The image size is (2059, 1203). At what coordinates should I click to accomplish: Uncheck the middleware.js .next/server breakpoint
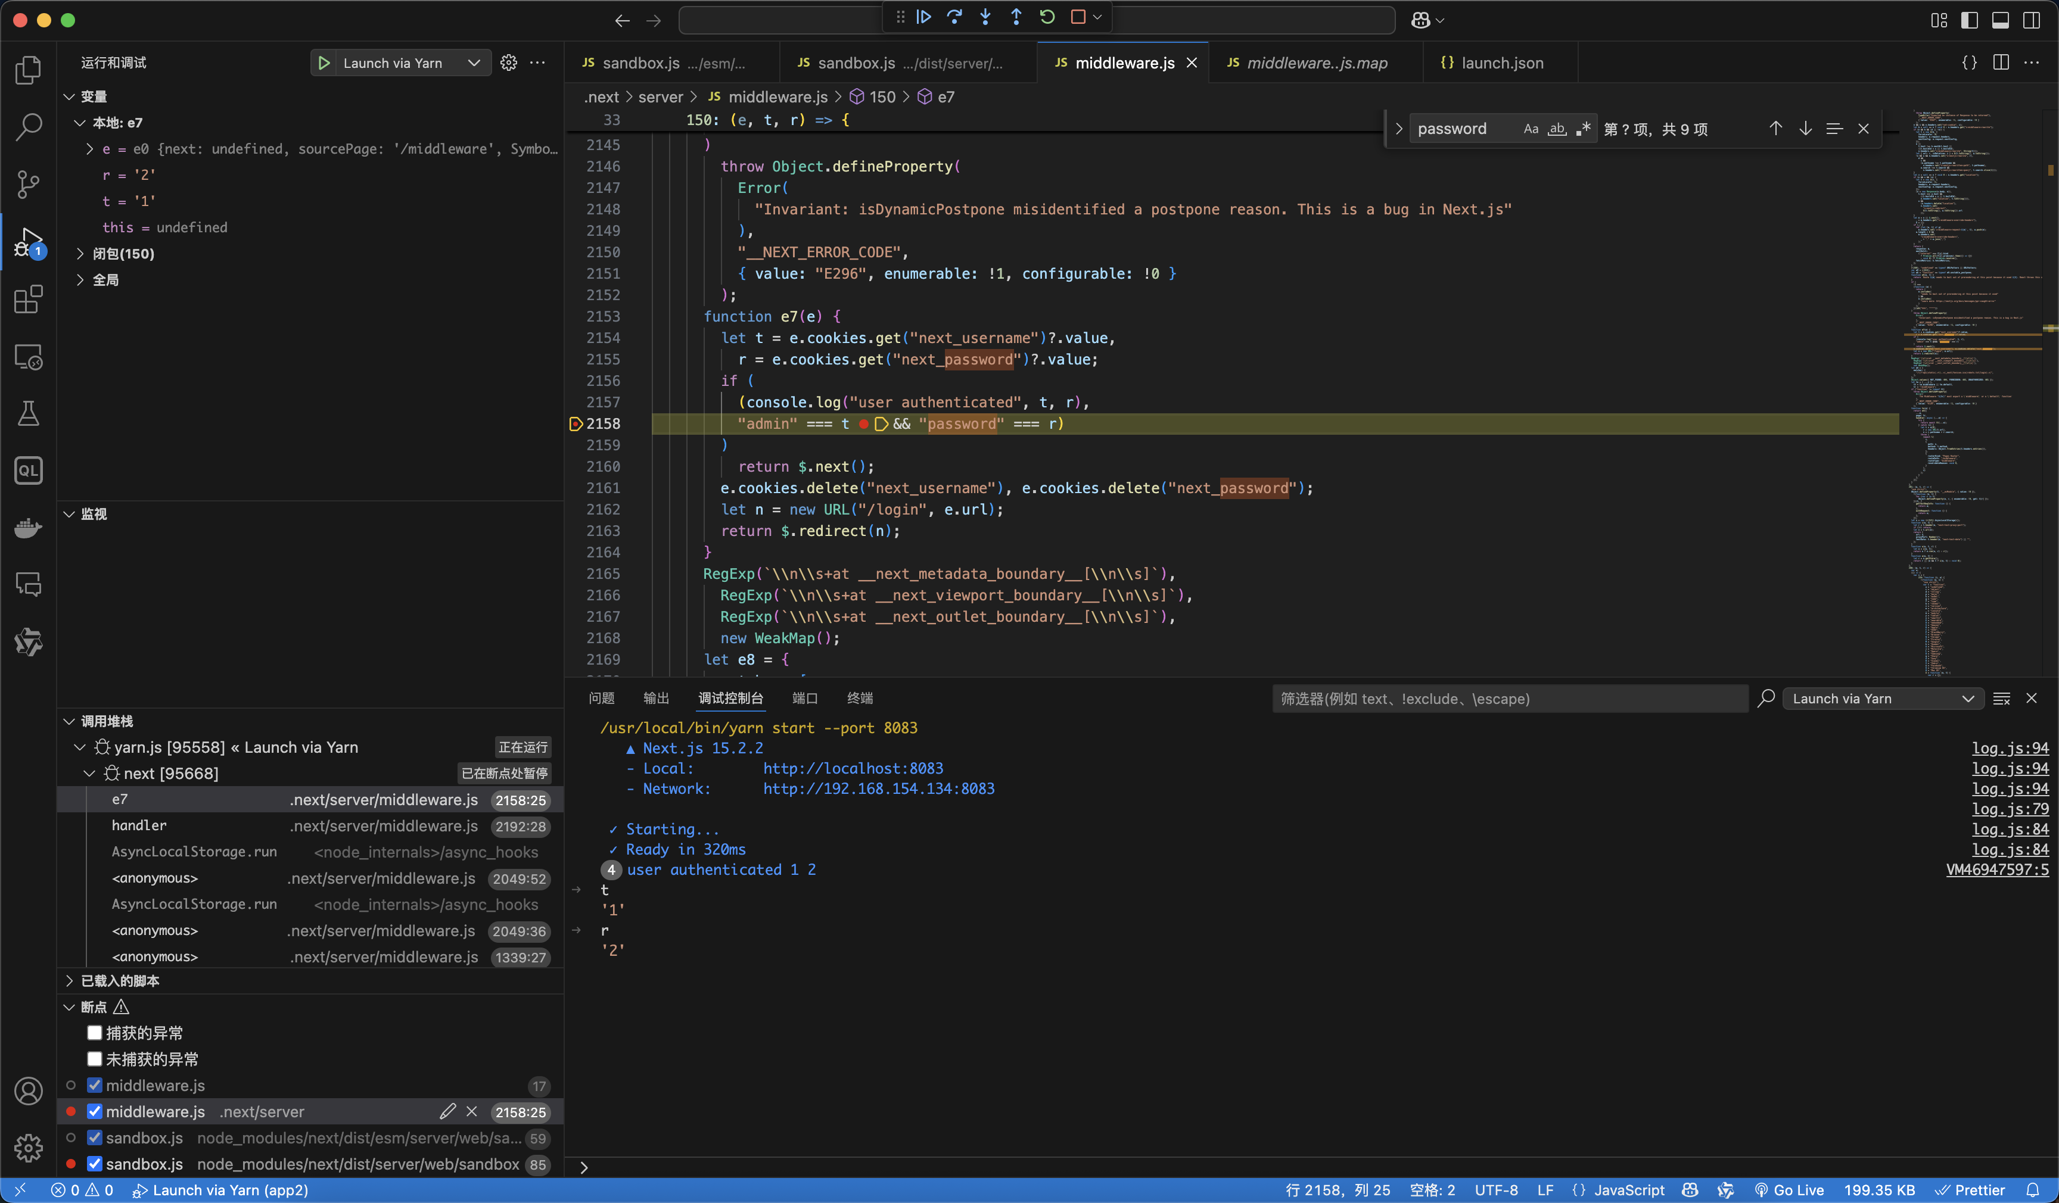coord(95,1111)
